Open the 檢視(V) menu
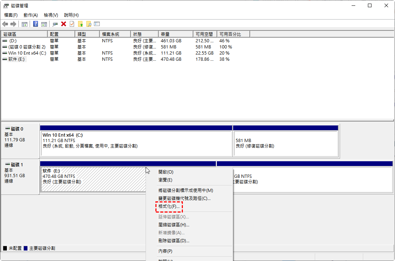395x261 pixels. coord(51,15)
